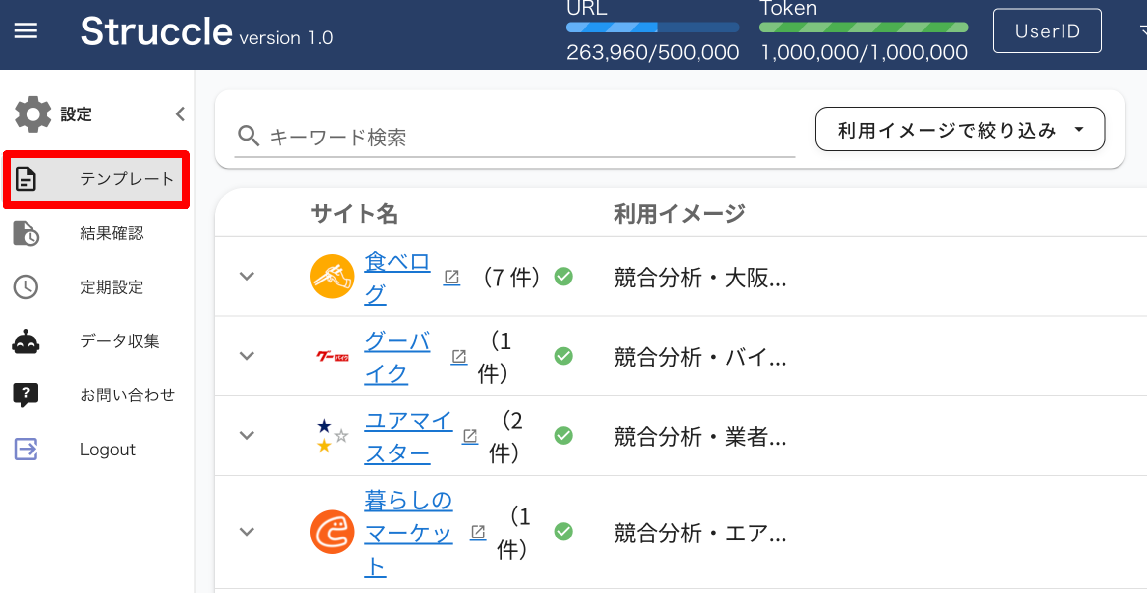Click the robot data collection icon
The width and height of the screenshot is (1147, 593).
pyautogui.click(x=26, y=341)
